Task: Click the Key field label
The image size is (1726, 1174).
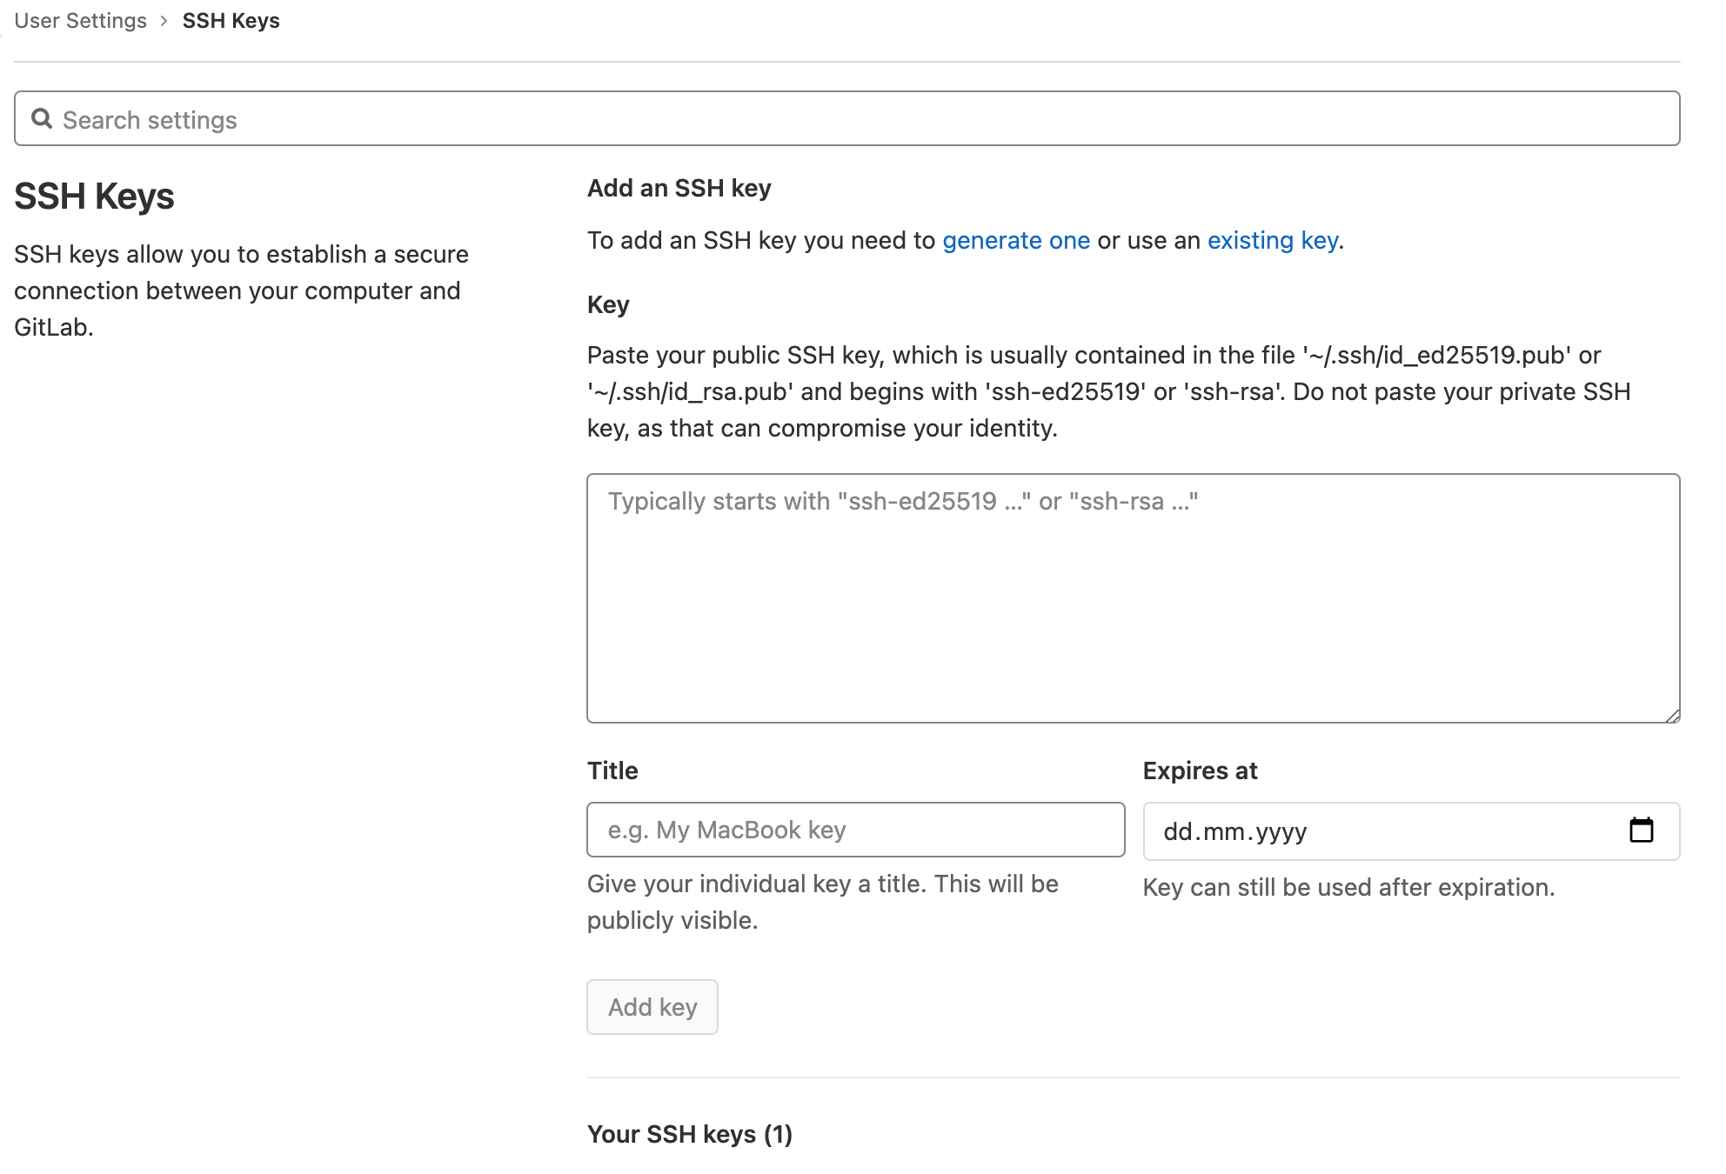Action: coord(606,304)
